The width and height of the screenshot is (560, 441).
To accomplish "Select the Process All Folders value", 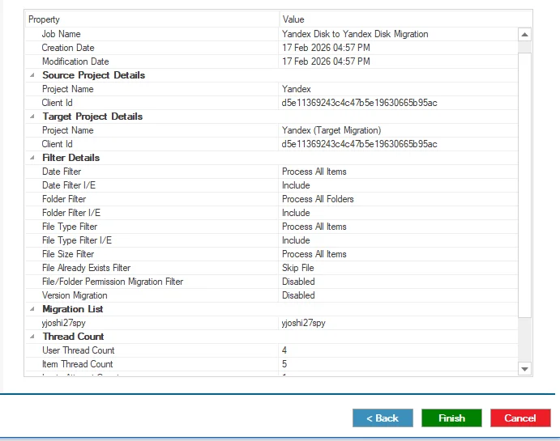I will [318, 199].
